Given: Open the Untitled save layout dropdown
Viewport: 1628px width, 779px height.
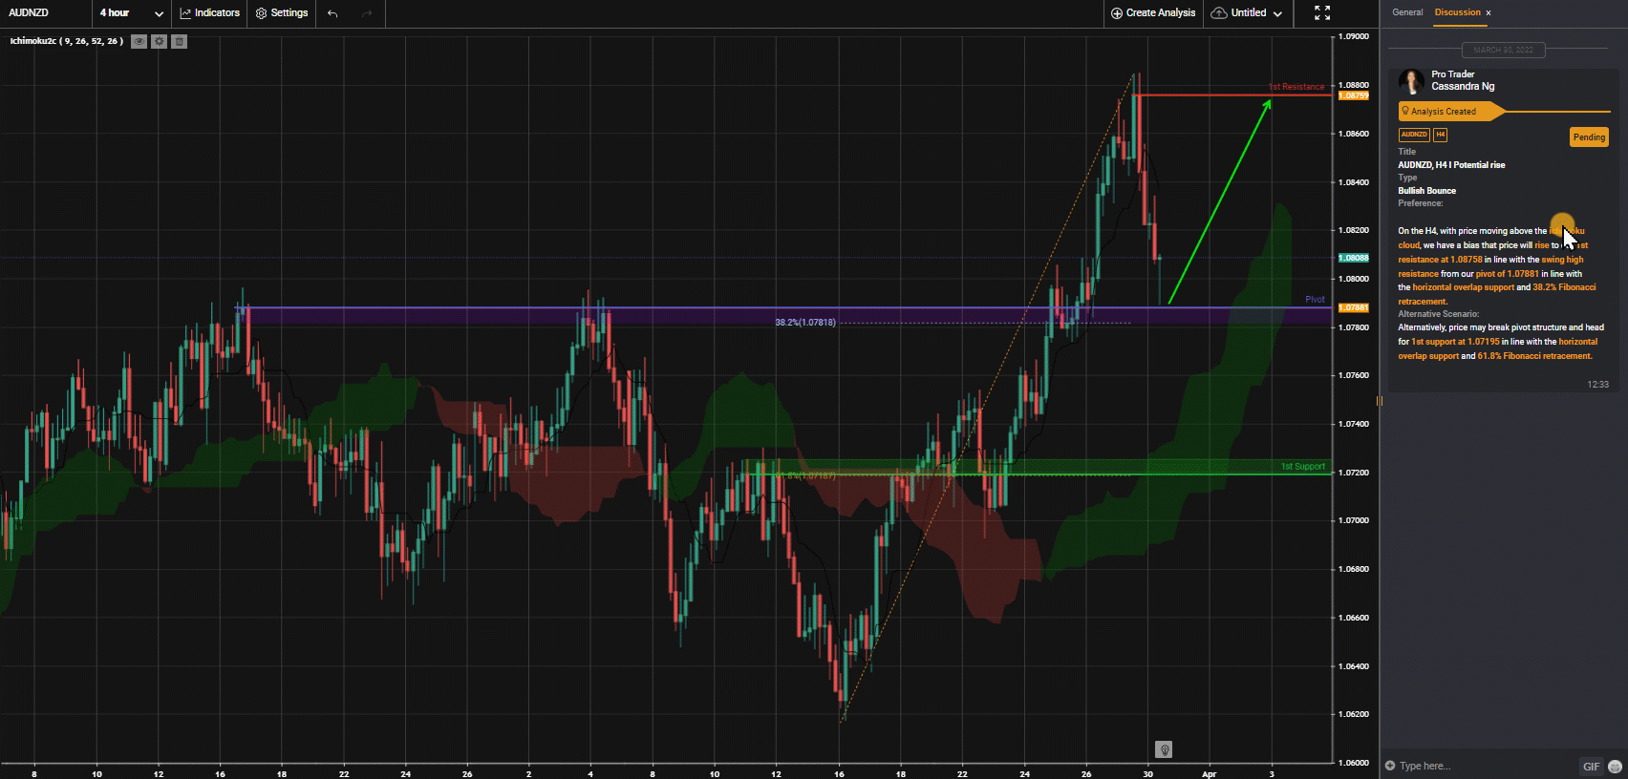Looking at the screenshot, I should coord(1246,13).
